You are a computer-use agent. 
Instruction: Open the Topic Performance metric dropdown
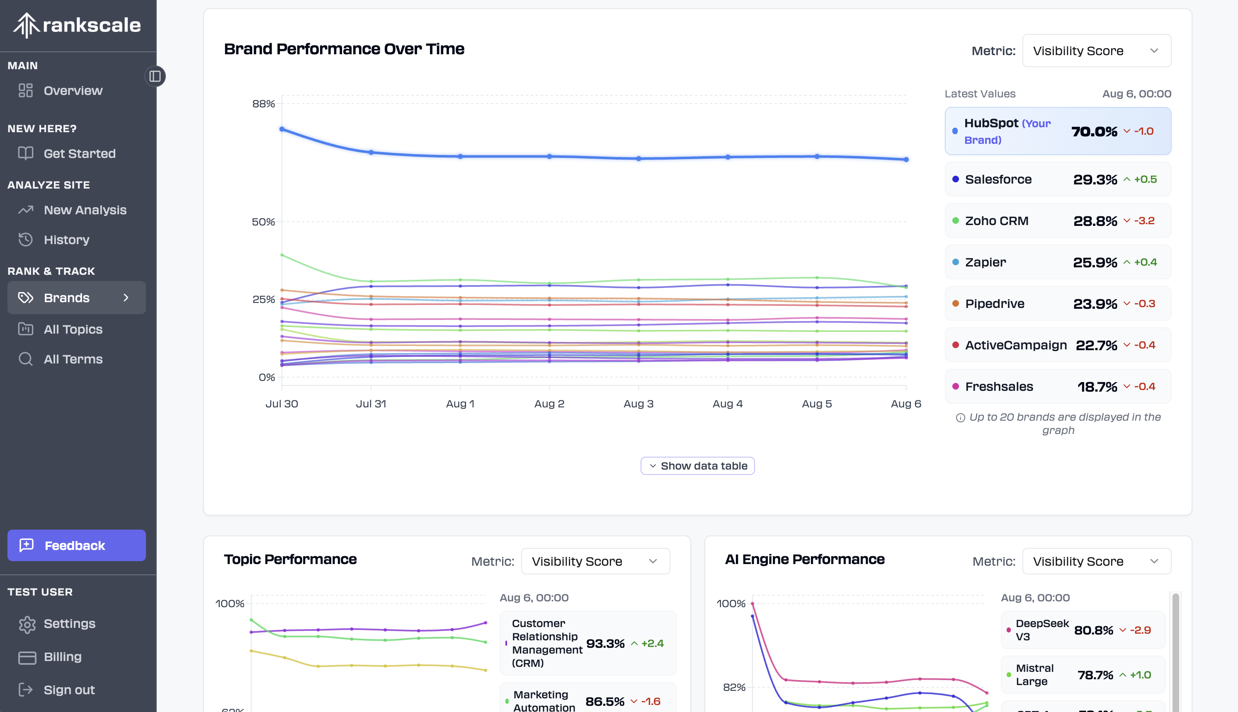pyautogui.click(x=595, y=561)
